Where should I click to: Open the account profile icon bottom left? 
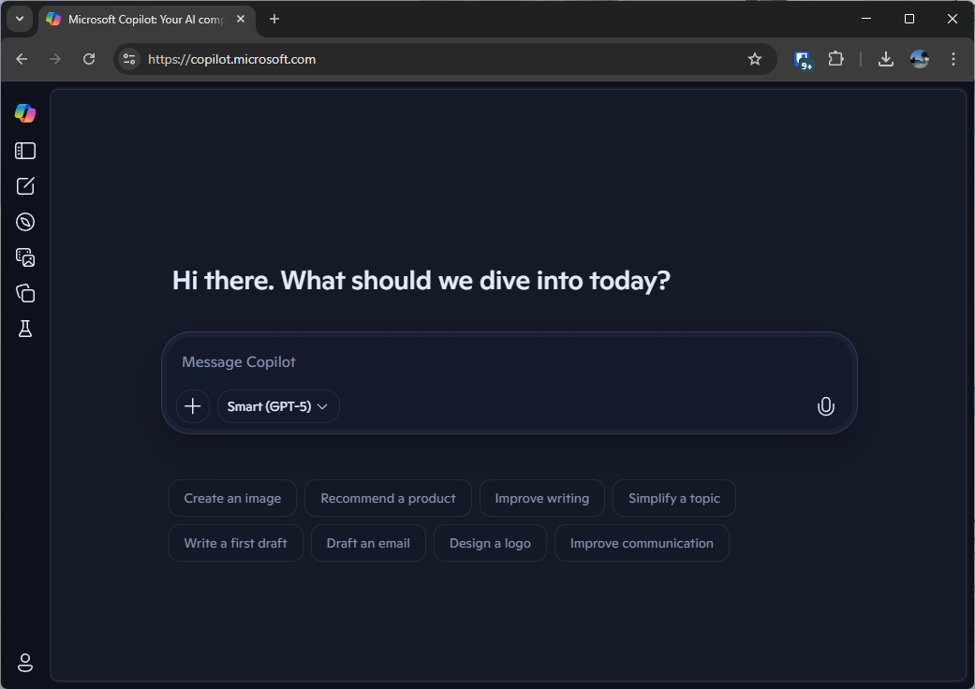tap(24, 662)
